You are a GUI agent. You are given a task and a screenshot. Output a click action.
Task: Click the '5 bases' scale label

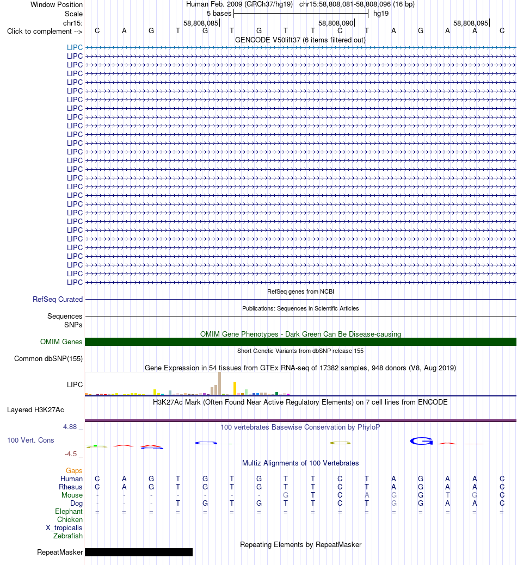(x=219, y=14)
